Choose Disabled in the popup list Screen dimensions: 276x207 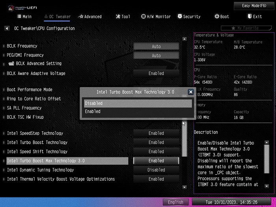[x=138, y=103]
